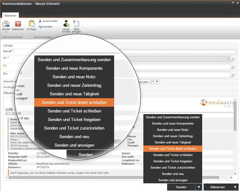Open the Cc field search magnifier
Screen dimensions: 240x191
tap(233, 67)
